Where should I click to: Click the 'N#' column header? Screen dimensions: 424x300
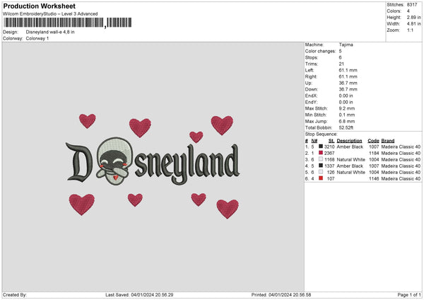[314, 141]
